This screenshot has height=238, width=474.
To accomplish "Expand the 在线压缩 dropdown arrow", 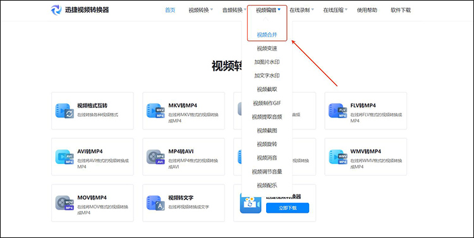I will (x=346, y=9).
